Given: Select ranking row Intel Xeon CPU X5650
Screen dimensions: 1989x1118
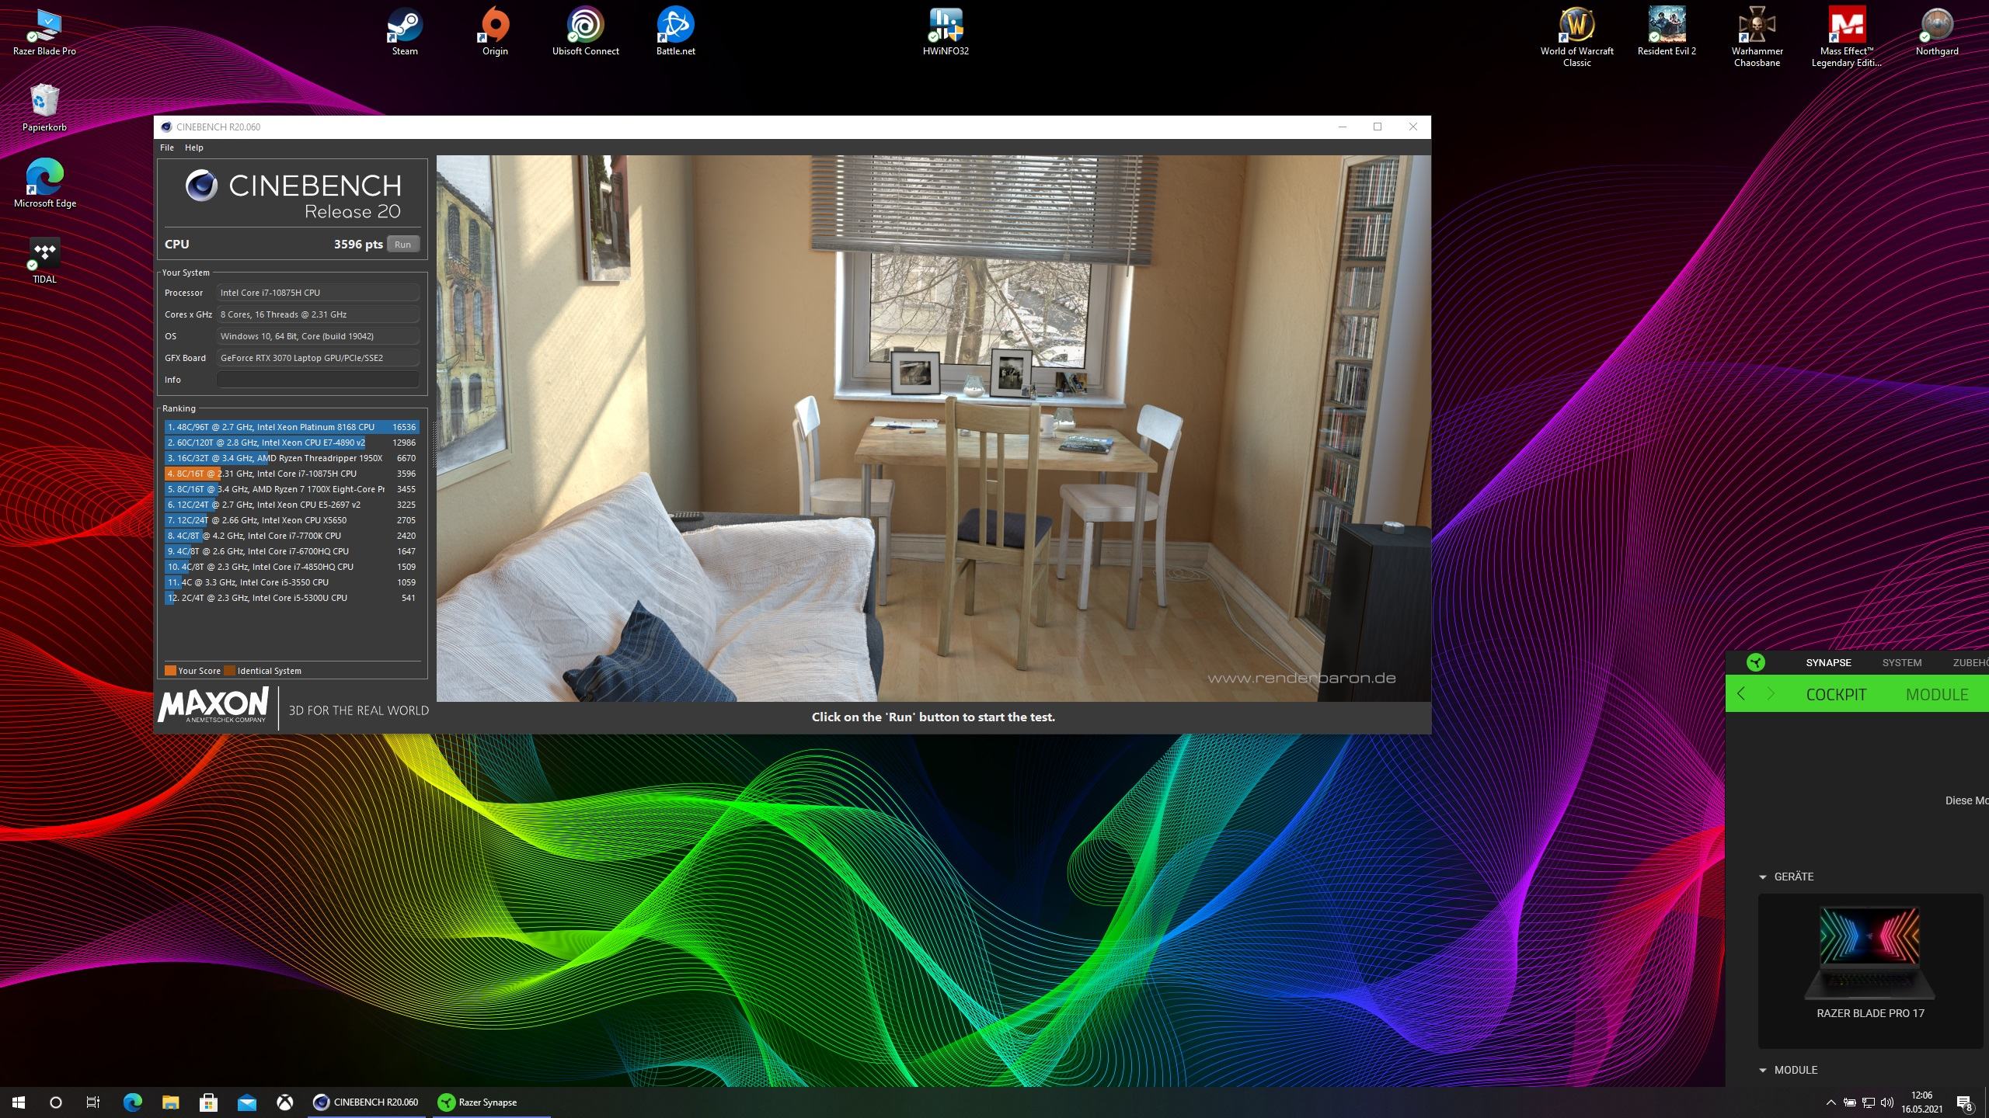Looking at the screenshot, I should [x=291, y=520].
